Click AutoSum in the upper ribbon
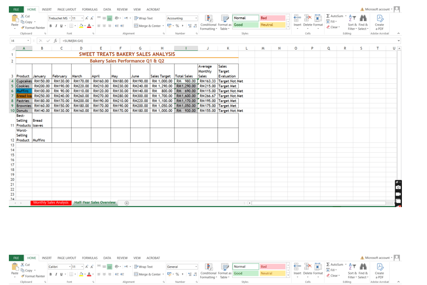The height and width of the screenshot is (285, 427). point(334,16)
